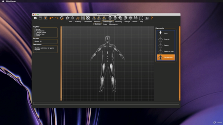The image size is (223, 125).
Task: Enable the Mocap tag filter checkbox
Action: pyautogui.click(x=35, y=29)
